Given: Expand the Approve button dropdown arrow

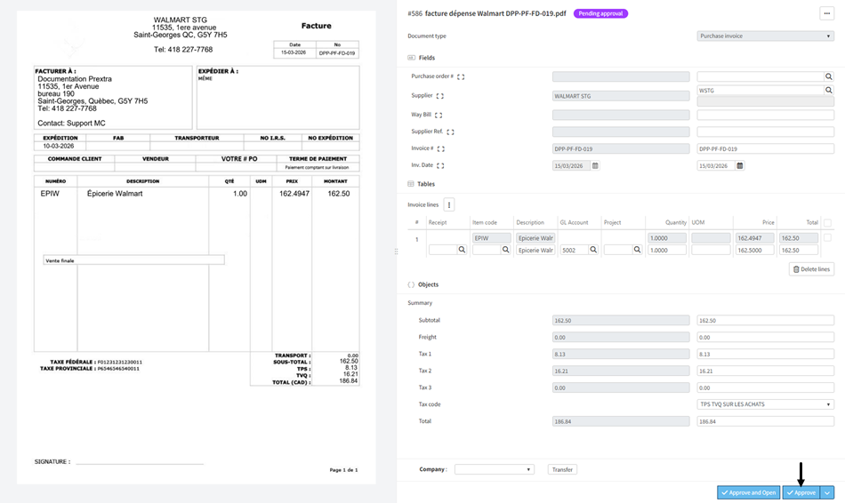Looking at the screenshot, I should (x=827, y=492).
